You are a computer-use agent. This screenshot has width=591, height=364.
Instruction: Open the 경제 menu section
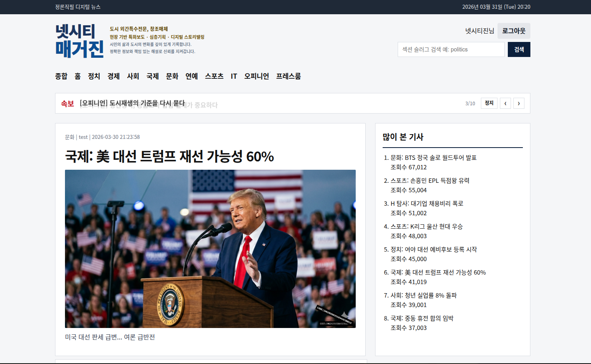coord(113,76)
